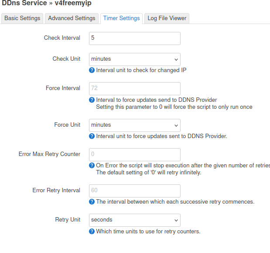Click into the Force Interval field
Screen dimensions: 270x253
[135, 89]
